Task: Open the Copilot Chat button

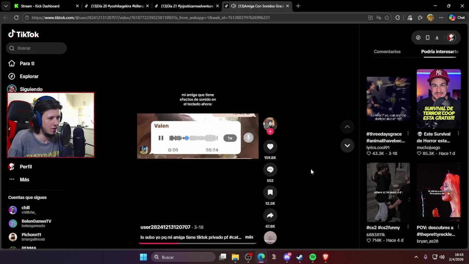Action: point(457,18)
